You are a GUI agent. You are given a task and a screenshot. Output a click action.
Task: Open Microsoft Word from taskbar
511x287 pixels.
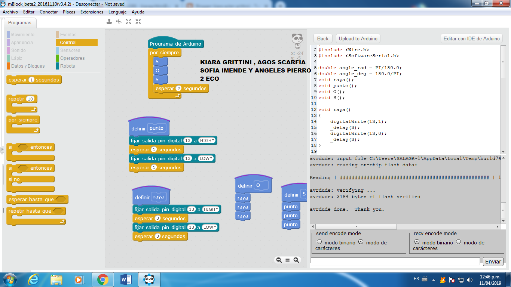pyautogui.click(x=126, y=280)
